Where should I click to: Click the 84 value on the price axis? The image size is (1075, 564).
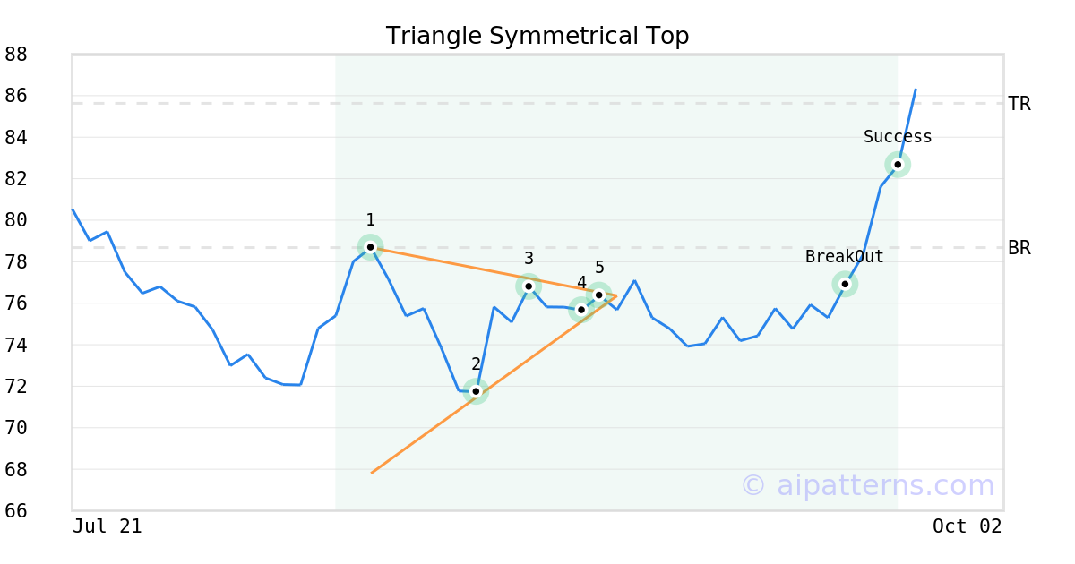point(16,138)
